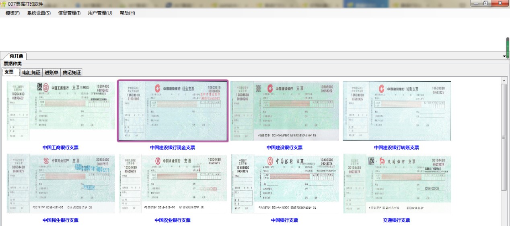The width and height of the screenshot is (510, 226).
Task: Click the 中国农业银行支票 link label
Action: tap(173, 220)
